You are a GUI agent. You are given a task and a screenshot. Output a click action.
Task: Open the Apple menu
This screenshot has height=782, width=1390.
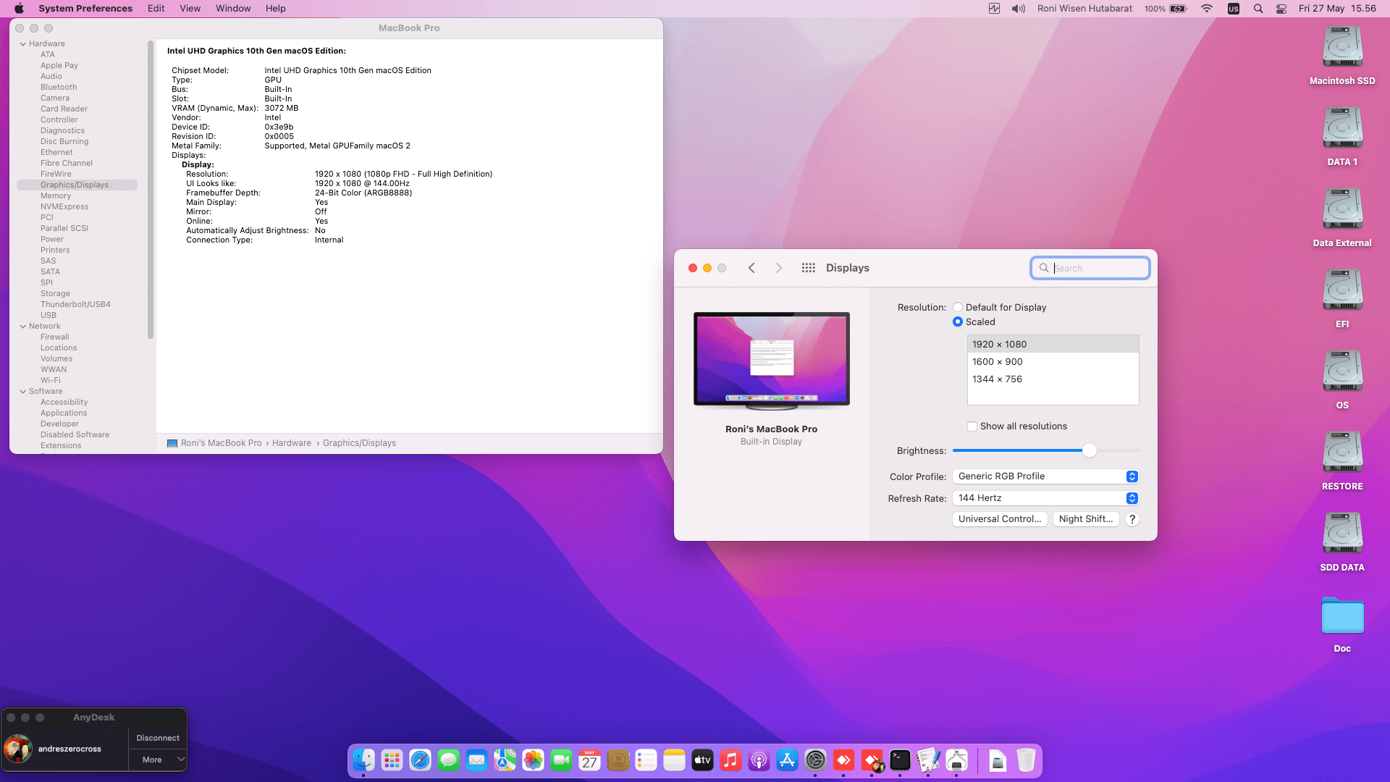click(x=19, y=9)
